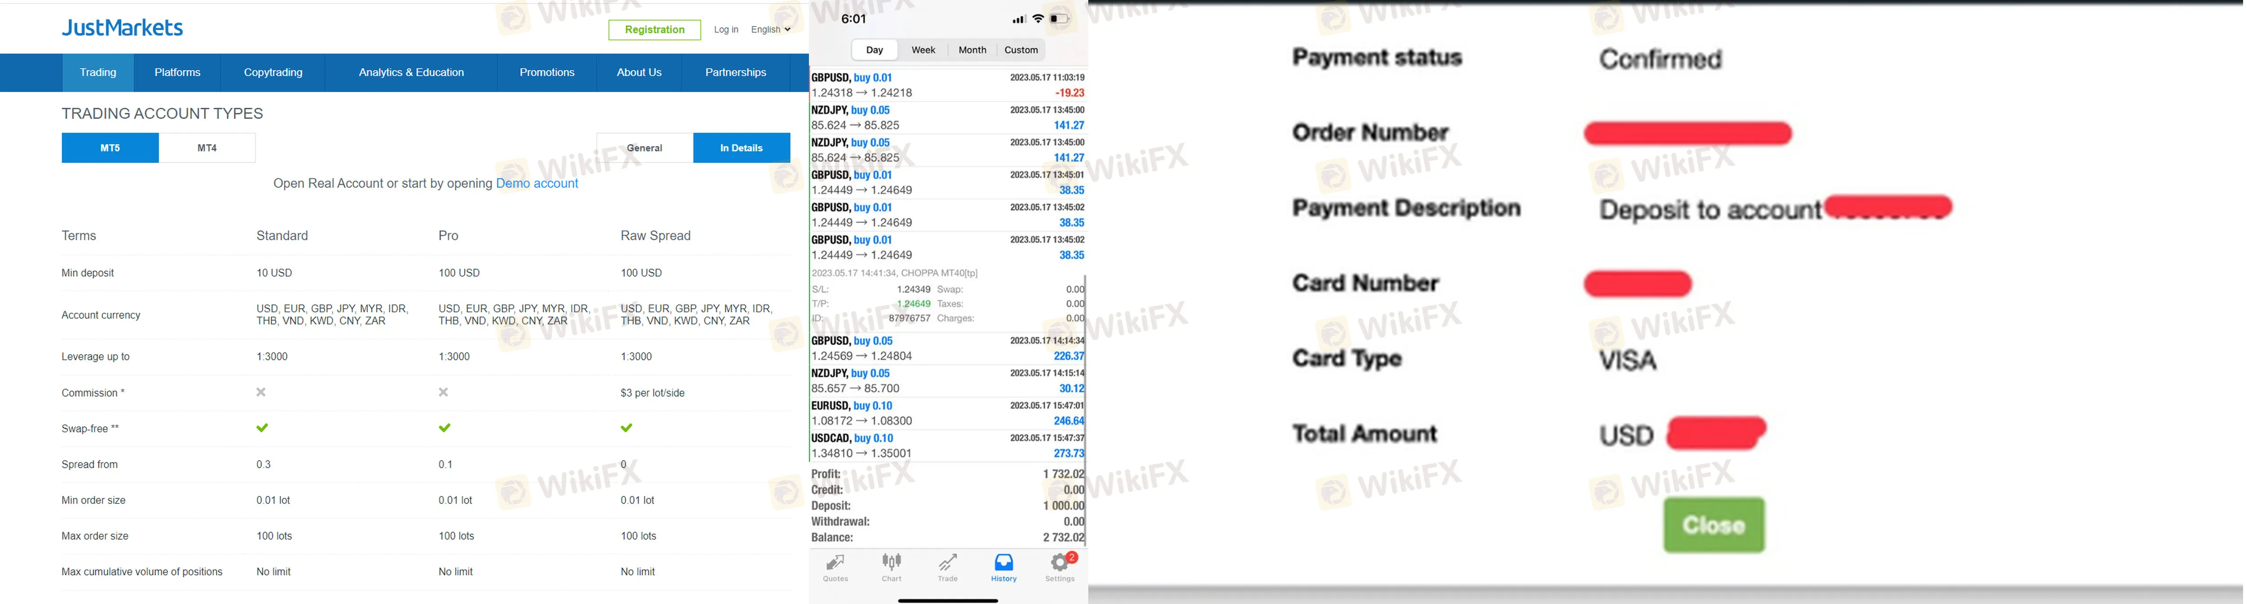Viewport: 2247px width, 604px height.
Task: Select the In Details view tab
Action: pyautogui.click(x=742, y=148)
